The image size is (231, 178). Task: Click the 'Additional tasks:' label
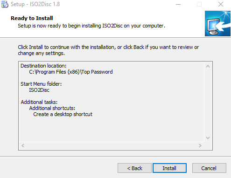tap(39, 102)
